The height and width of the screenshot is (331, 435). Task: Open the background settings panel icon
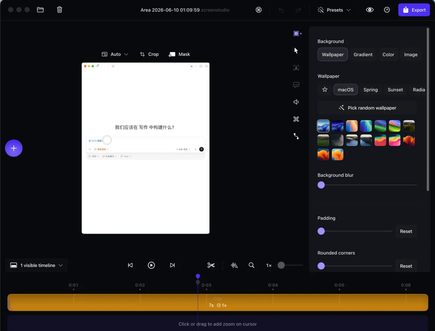(296, 33)
